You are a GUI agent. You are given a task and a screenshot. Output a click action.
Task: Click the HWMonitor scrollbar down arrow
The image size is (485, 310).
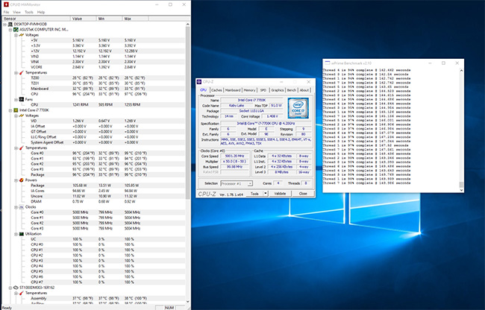coord(188,302)
